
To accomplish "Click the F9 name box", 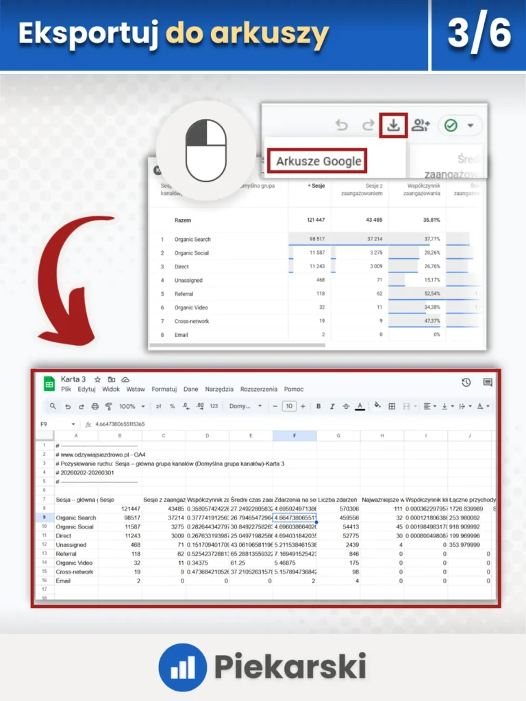I will click(x=58, y=424).
